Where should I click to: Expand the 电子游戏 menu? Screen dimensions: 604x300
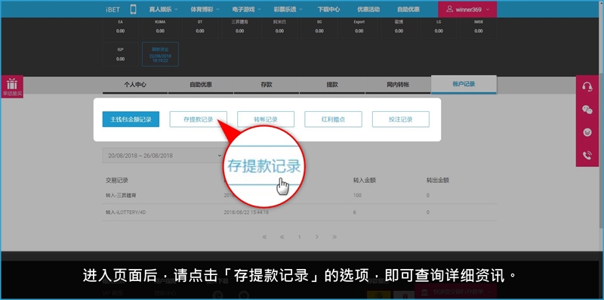(247, 9)
